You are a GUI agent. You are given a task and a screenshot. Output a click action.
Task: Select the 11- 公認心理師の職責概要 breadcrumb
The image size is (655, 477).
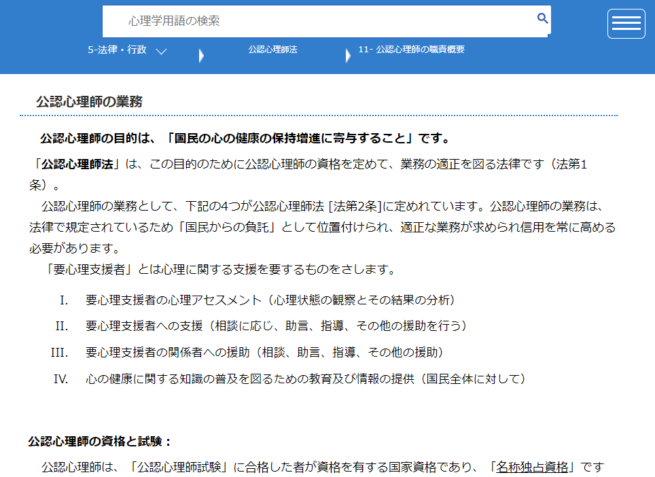(411, 50)
